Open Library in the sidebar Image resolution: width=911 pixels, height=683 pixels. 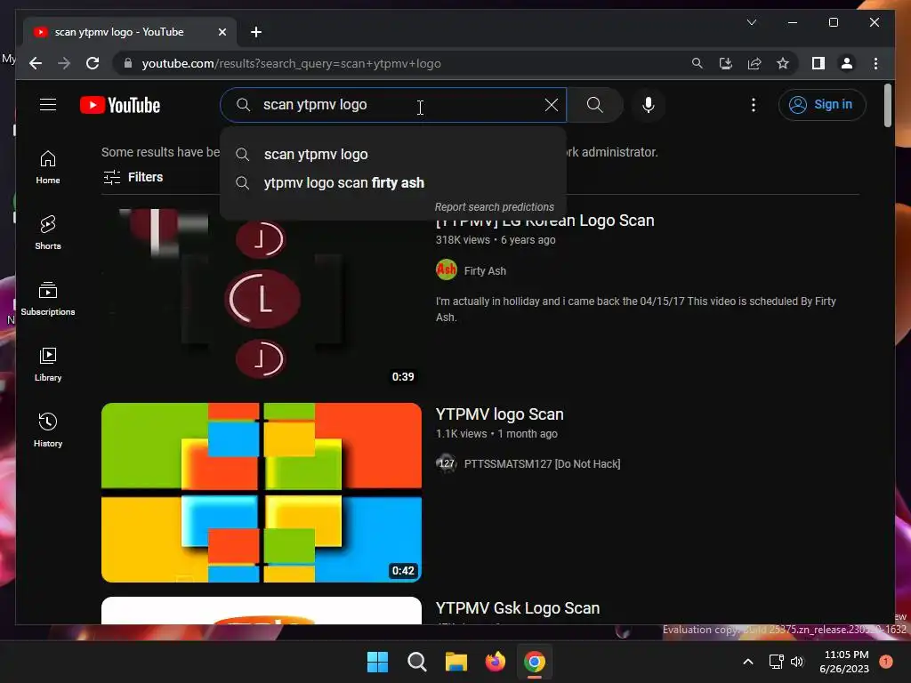point(48,364)
